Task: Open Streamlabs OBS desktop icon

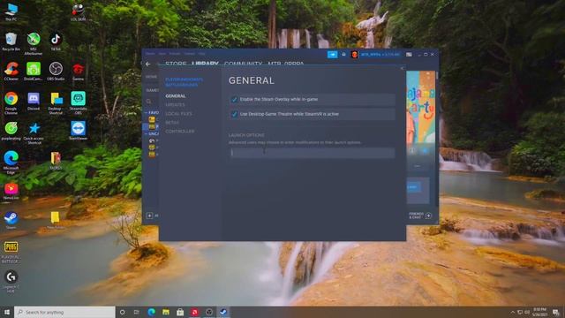Action: (79, 103)
